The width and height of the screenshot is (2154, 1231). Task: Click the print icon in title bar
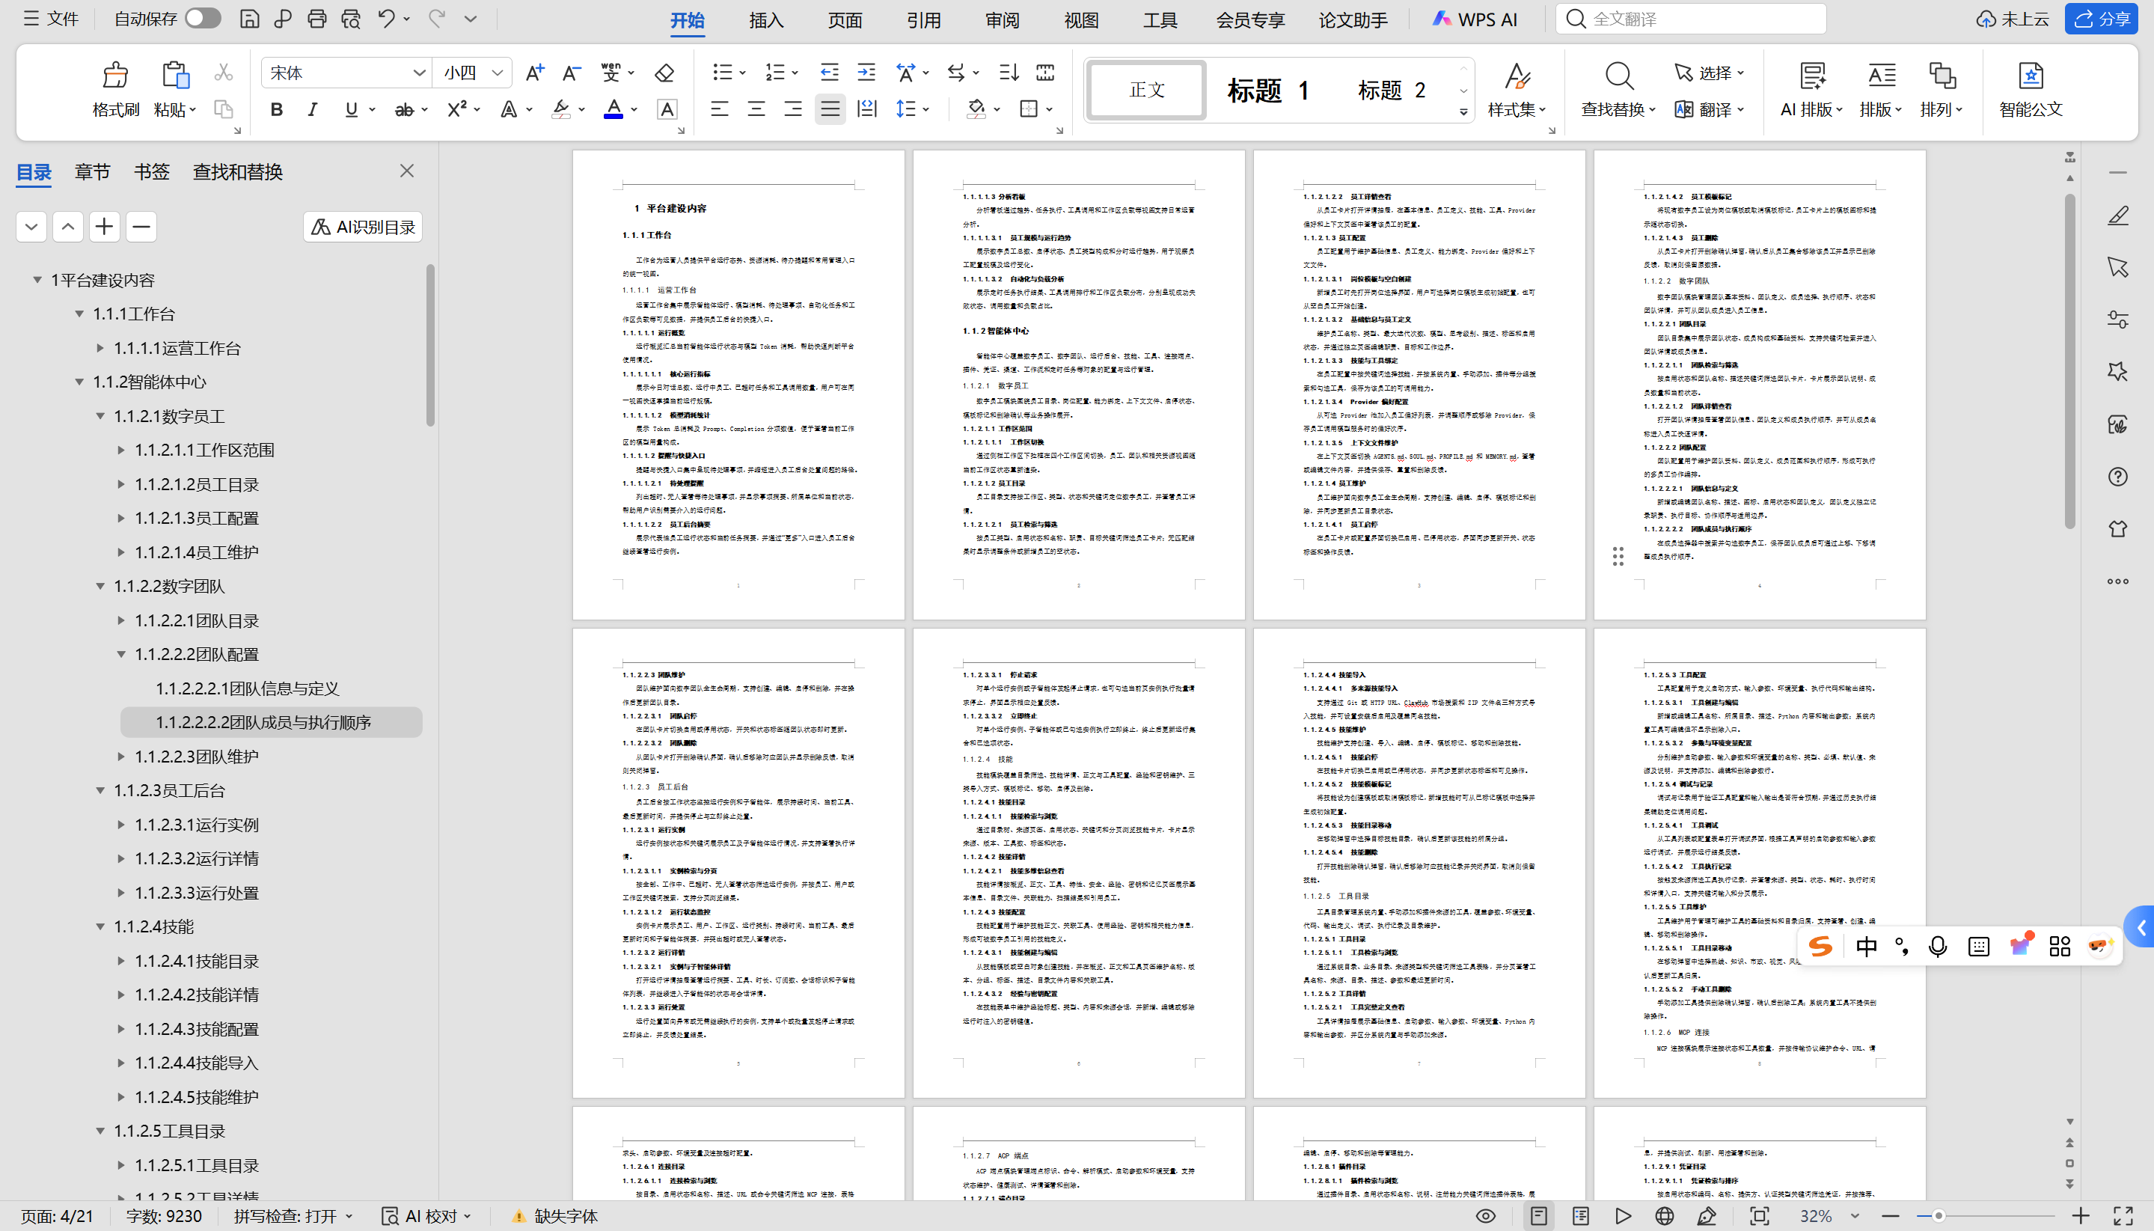[x=317, y=19]
